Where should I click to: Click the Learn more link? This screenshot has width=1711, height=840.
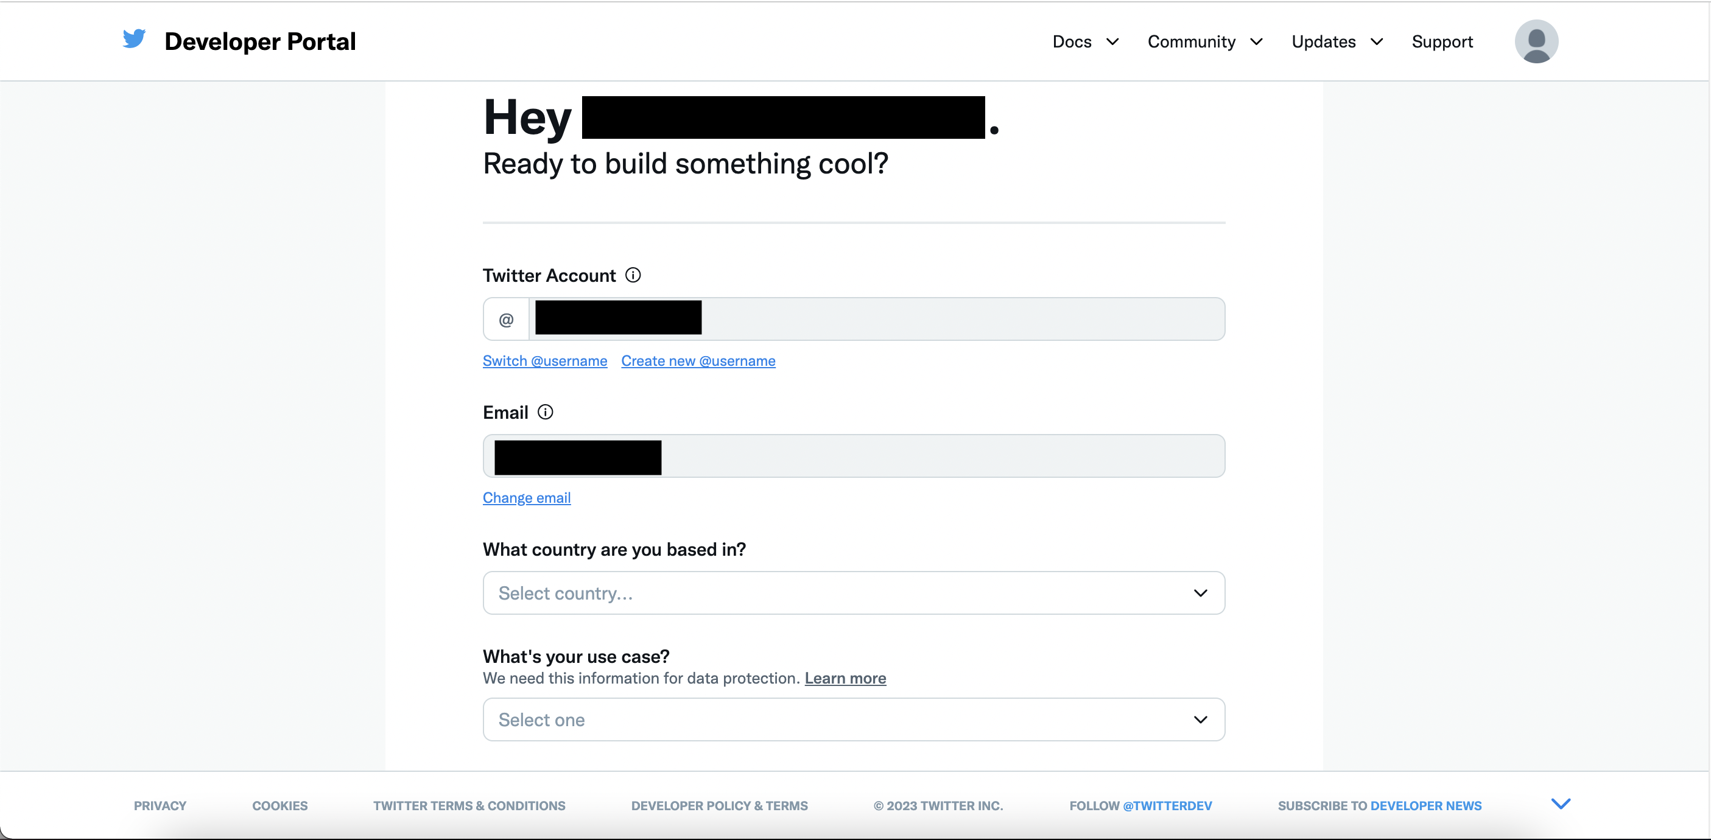[845, 679]
